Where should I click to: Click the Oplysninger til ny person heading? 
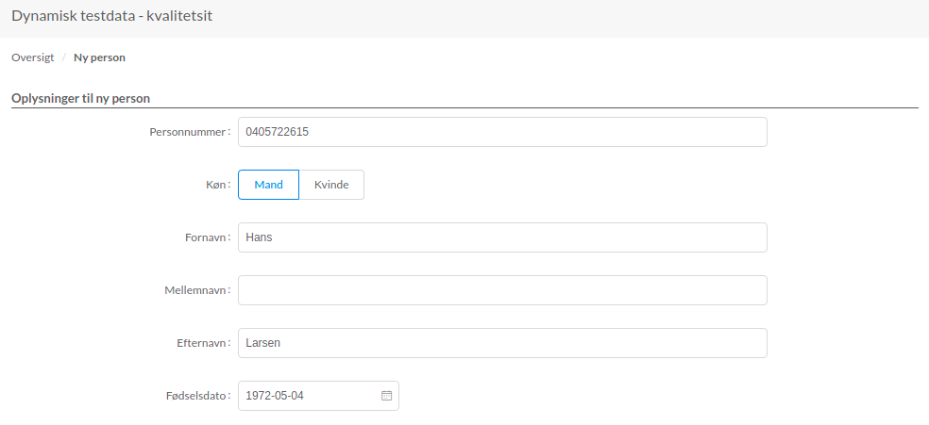[x=80, y=98]
